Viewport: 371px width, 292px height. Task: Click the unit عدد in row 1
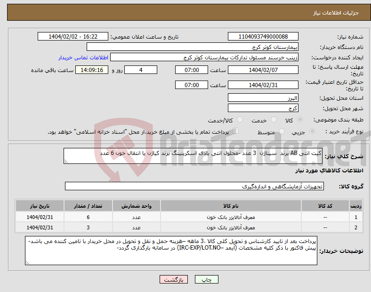137,217
